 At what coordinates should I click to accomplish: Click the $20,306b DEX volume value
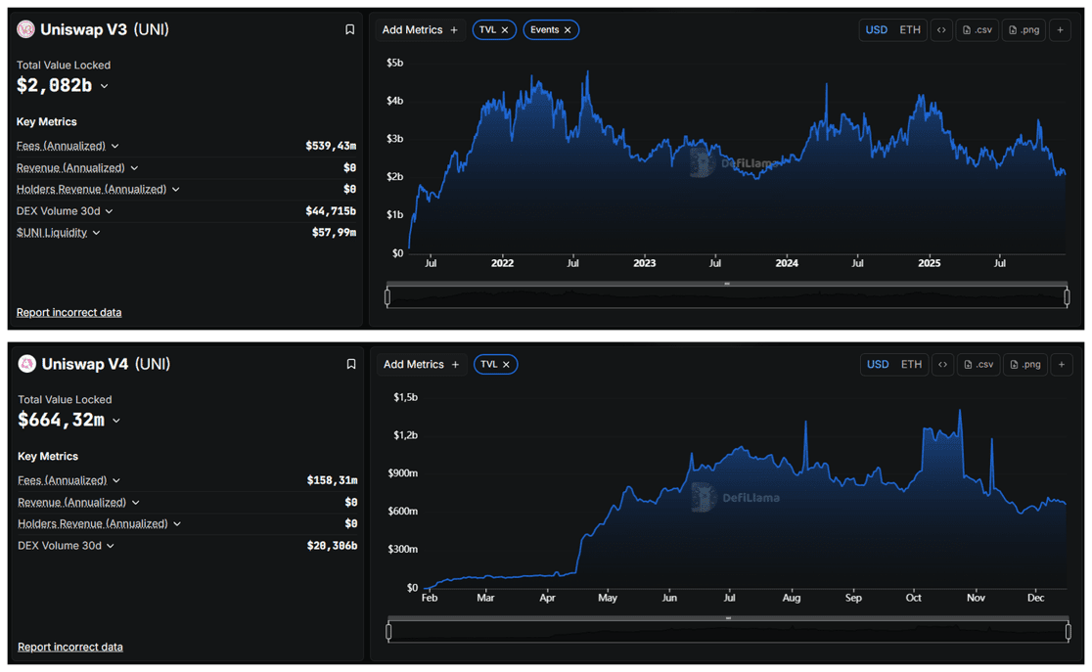tap(332, 546)
